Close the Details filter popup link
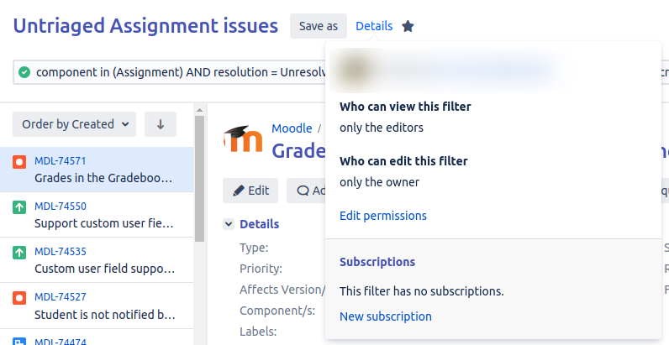 [374, 26]
